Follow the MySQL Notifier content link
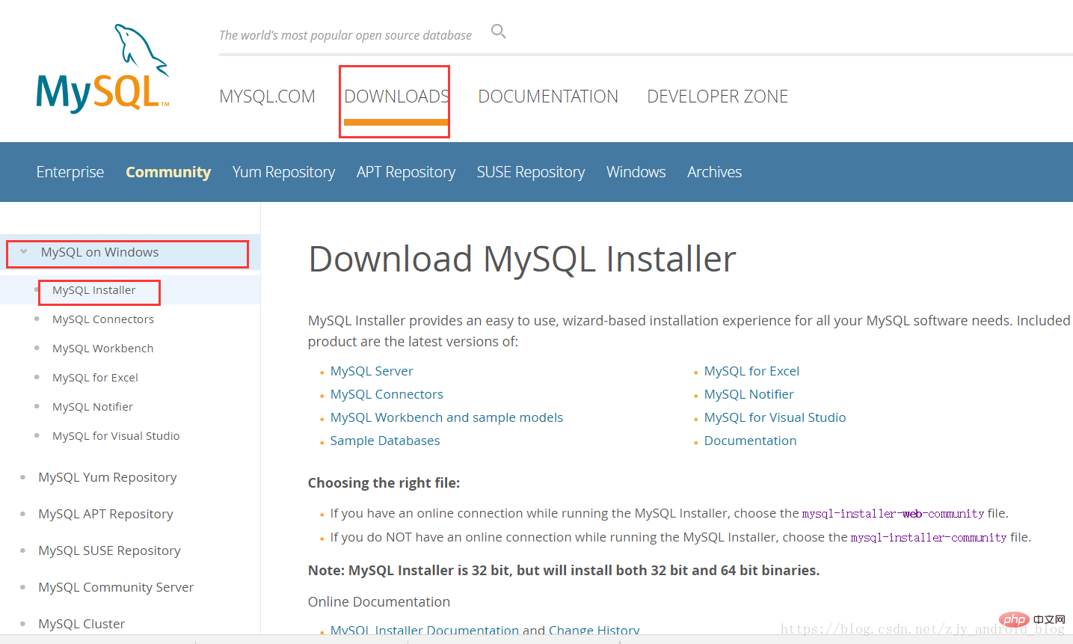 (748, 394)
